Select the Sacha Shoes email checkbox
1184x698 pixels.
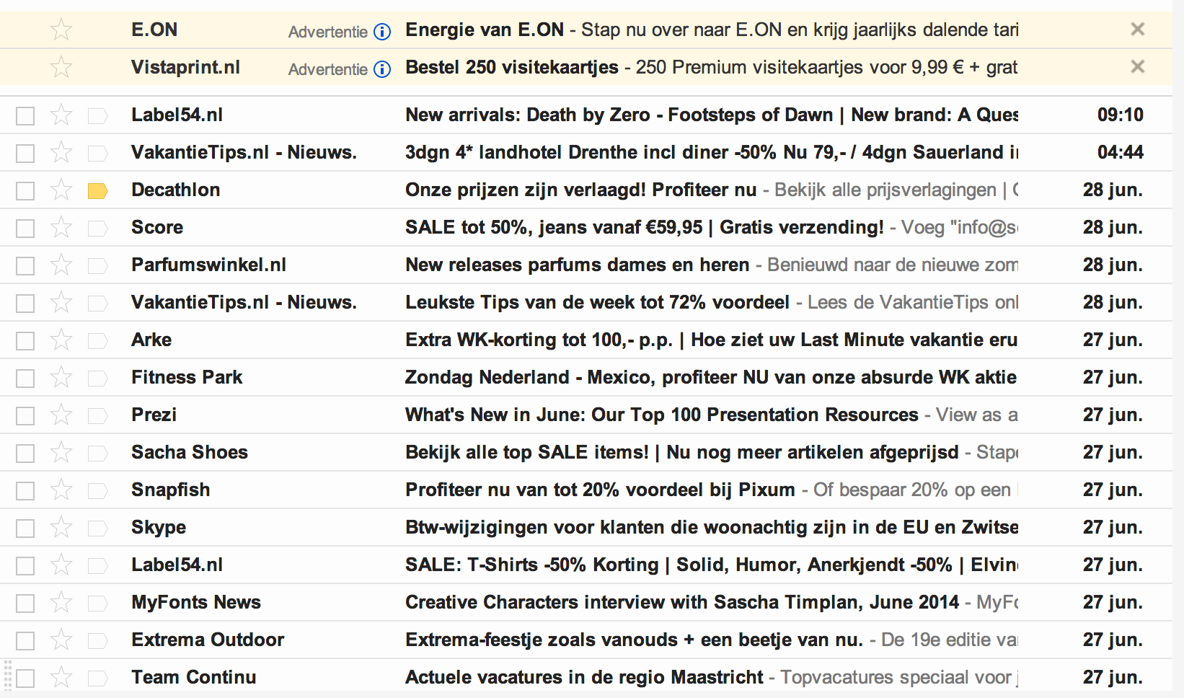click(x=25, y=454)
